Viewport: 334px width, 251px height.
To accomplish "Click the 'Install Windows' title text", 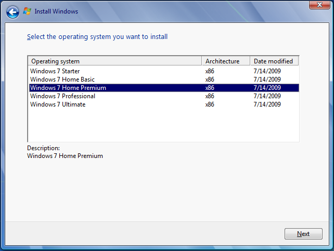I will point(56,11).
